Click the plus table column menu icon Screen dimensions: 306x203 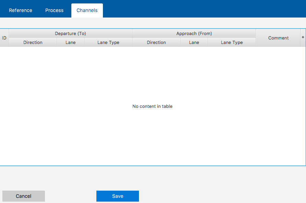(x=303, y=37)
